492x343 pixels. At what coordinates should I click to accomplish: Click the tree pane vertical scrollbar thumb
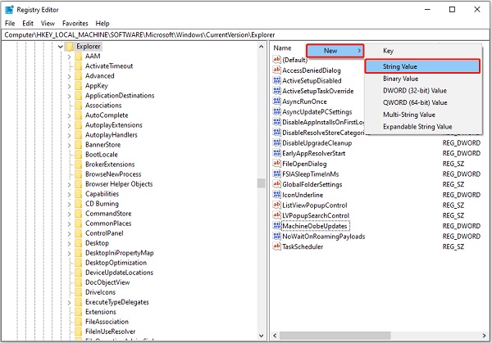pos(261,183)
